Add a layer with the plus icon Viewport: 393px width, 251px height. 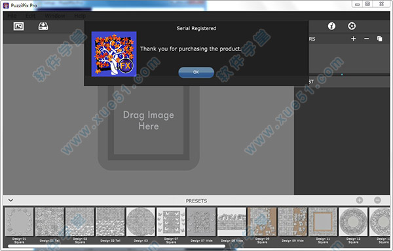click(354, 39)
